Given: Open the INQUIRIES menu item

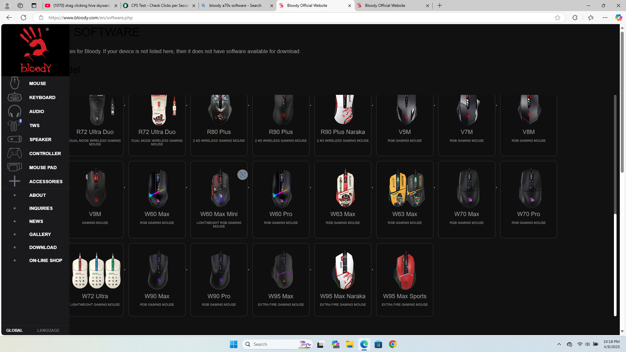Looking at the screenshot, I should [41, 208].
